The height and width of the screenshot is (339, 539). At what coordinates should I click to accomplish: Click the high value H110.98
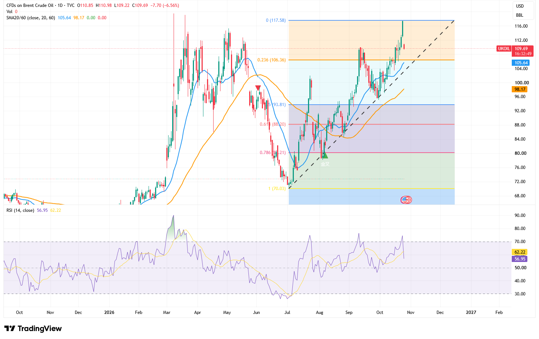(x=104, y=5)
